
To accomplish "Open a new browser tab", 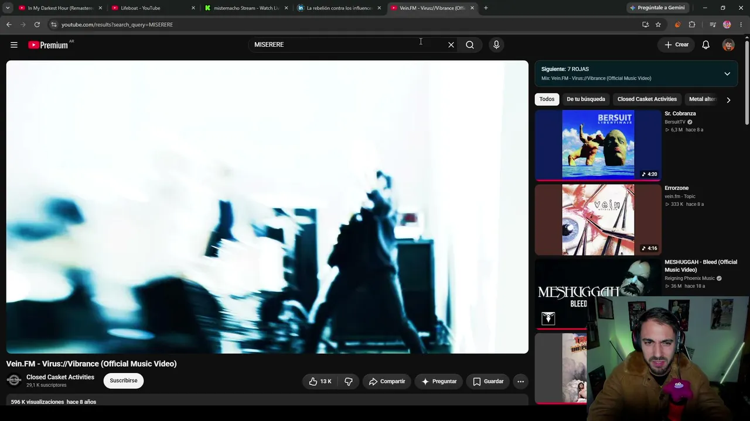I will pyautogui.click(x=486, y=8).
